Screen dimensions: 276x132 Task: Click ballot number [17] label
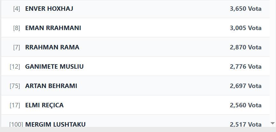pyautogui.click(x=15, y=105)
